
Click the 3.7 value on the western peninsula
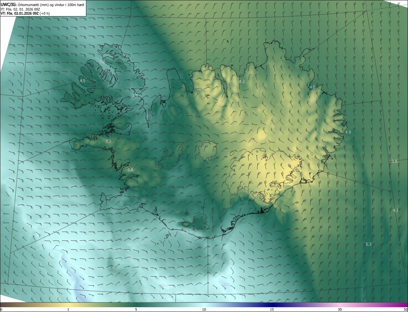pos(108,141)
